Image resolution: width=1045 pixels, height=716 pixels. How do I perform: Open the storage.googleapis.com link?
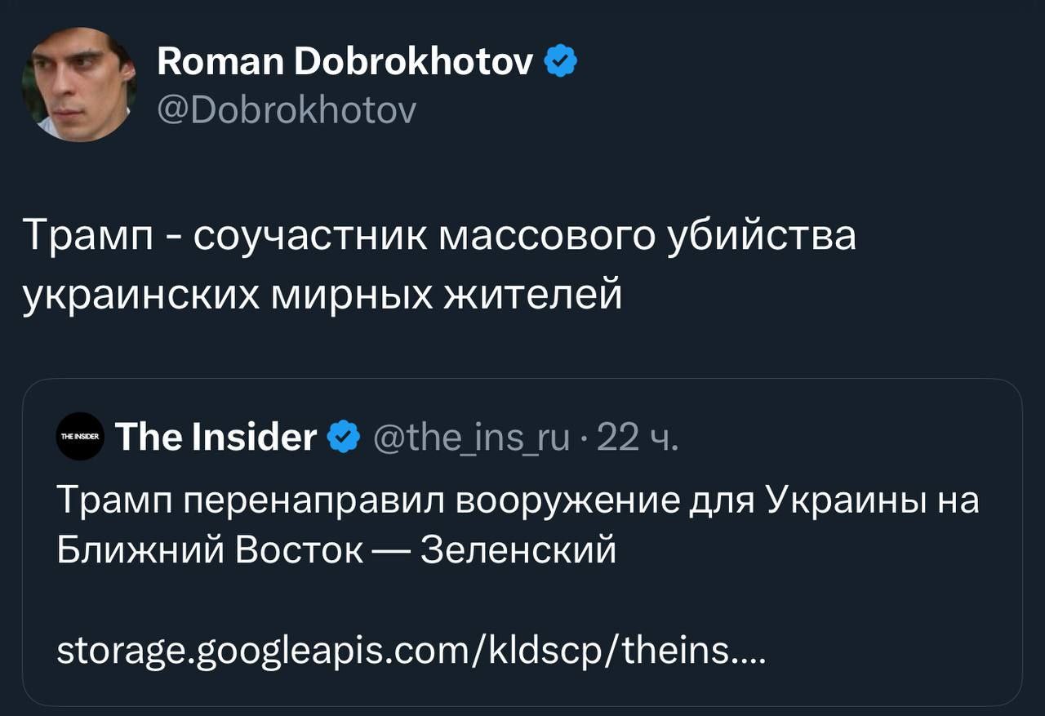[327, 651]
